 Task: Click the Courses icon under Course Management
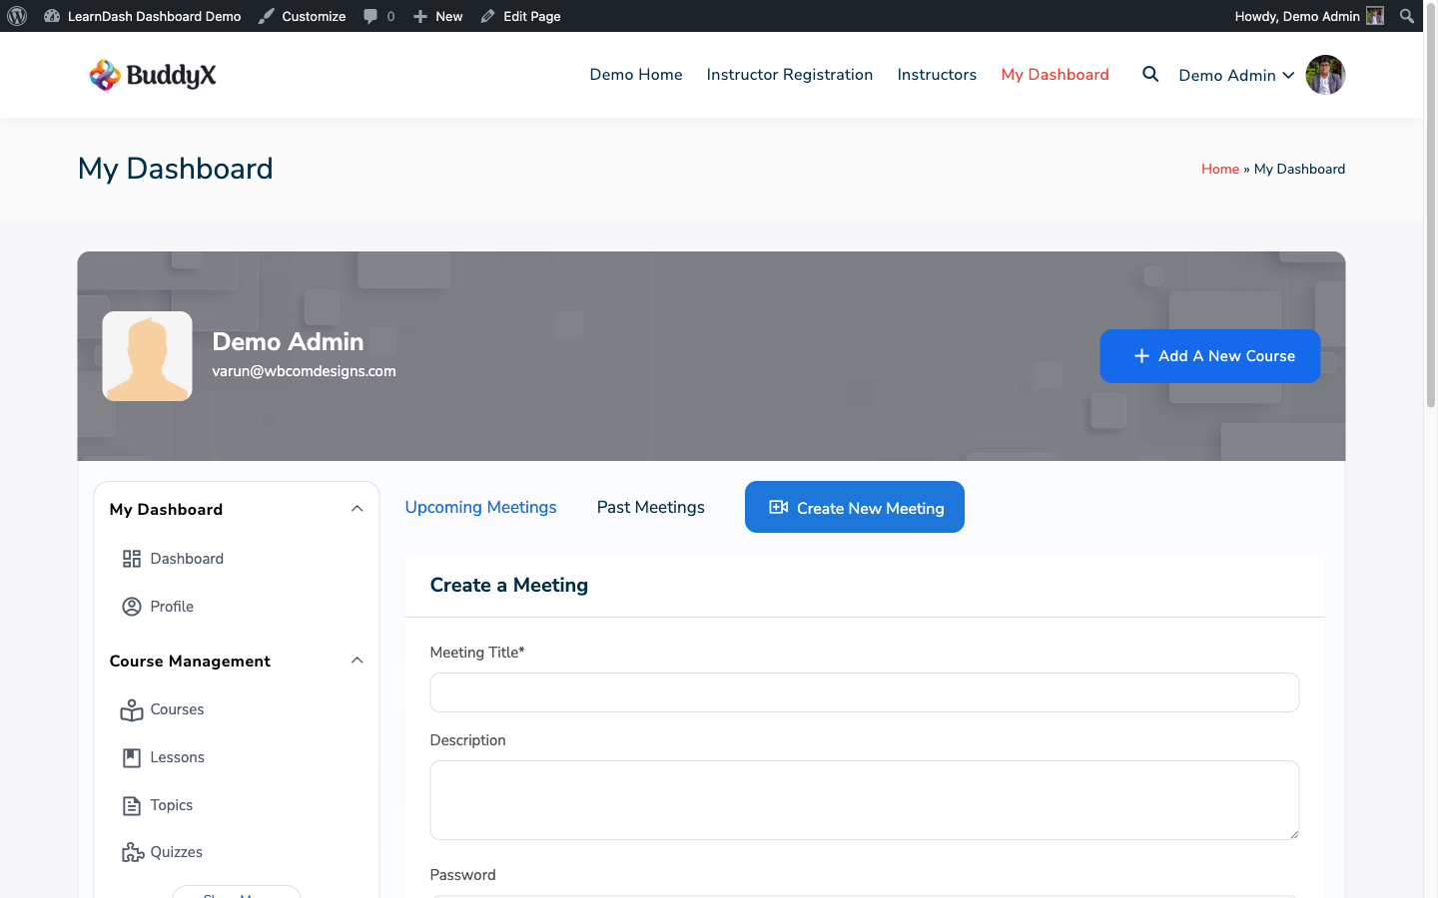coord(132,709)
